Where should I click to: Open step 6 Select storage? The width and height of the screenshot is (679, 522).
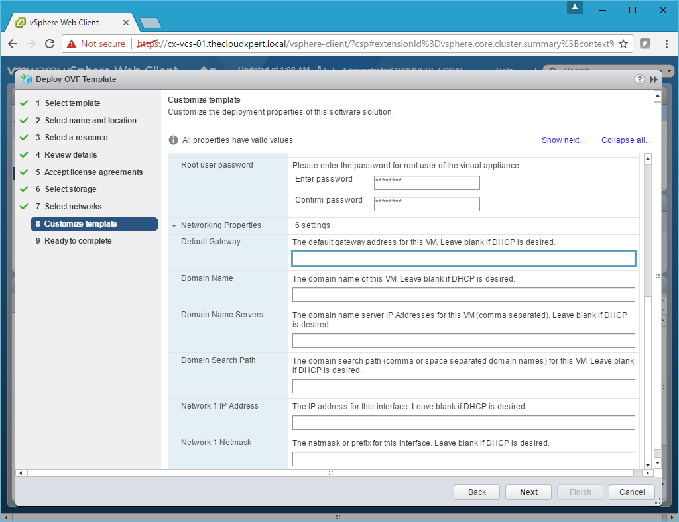72,189
